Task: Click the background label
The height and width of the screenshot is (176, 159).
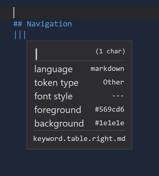Action: pos(59,123)
